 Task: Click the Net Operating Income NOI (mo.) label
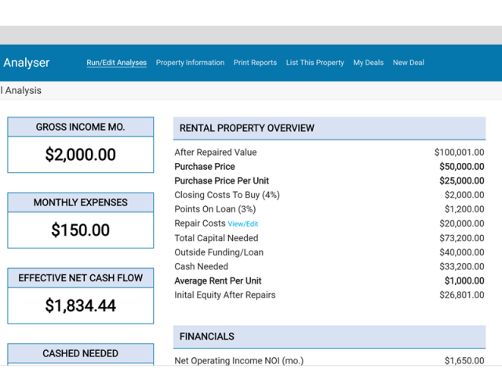pyautogui.click(x=238, y=361)
